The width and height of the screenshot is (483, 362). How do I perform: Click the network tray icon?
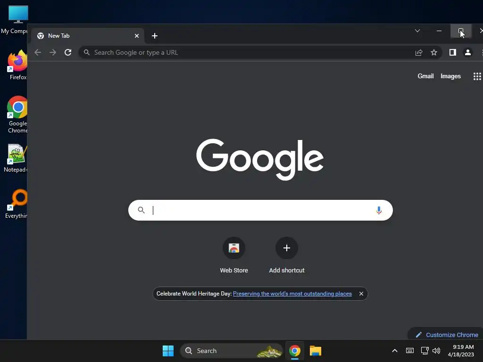[x=425, y=351]
